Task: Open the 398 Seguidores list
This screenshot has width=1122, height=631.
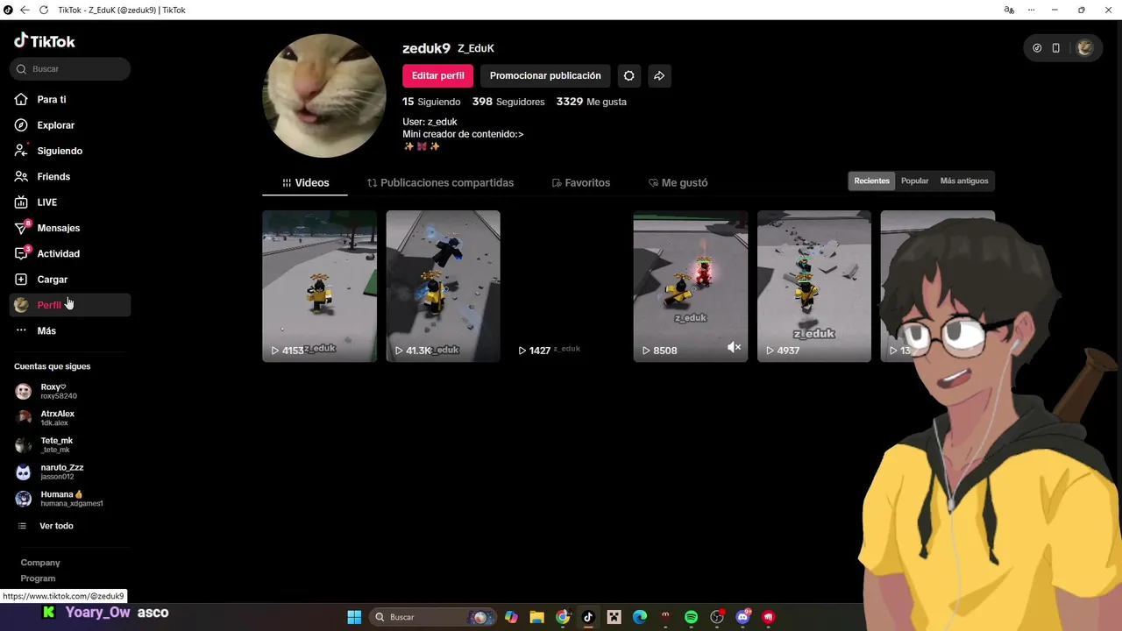Action: point(508,102)
